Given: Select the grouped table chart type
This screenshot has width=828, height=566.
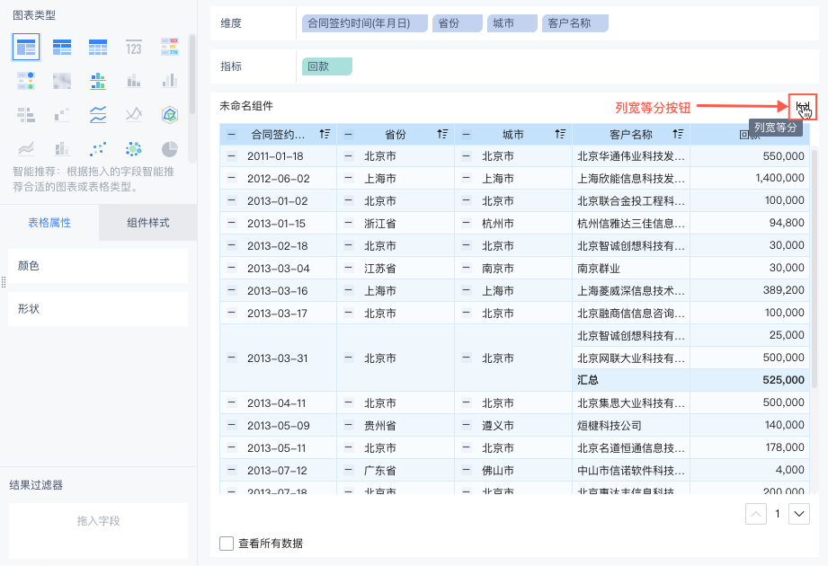Looking at the screenshot, I should coord(25,47).
